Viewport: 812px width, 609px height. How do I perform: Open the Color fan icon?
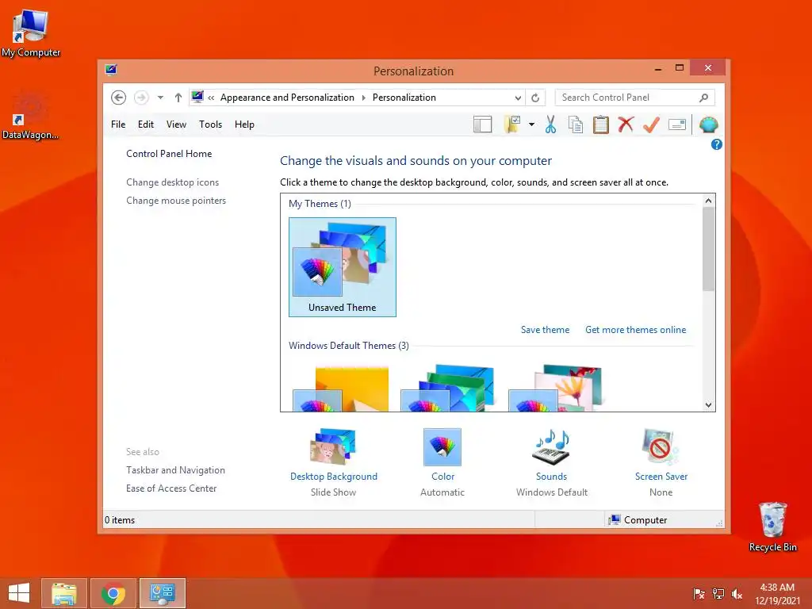pos(442,447)
